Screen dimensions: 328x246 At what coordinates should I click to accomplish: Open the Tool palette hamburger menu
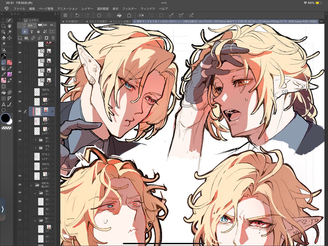[x=2, y=20]
